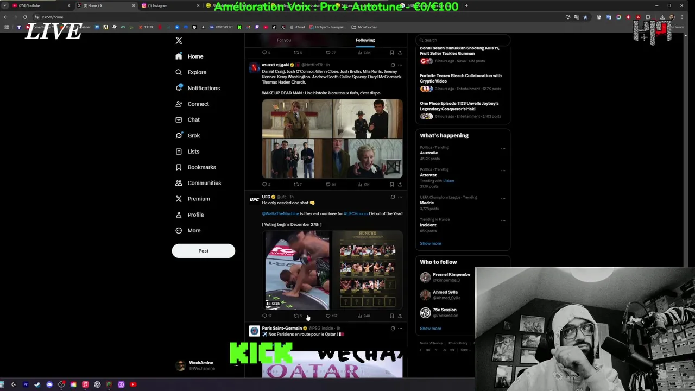The image size is (695, 391).
Task: Bookmark the UFC post
Action: (x=392, y=316)
